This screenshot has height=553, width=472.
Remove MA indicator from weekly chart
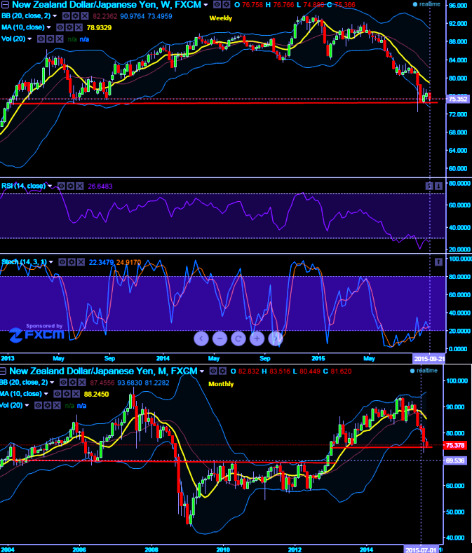pos(79,27)
